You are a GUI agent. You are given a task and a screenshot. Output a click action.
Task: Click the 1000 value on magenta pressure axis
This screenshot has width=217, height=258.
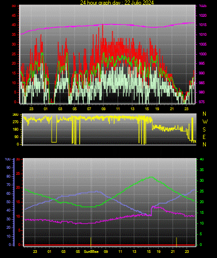pos(203,54)
